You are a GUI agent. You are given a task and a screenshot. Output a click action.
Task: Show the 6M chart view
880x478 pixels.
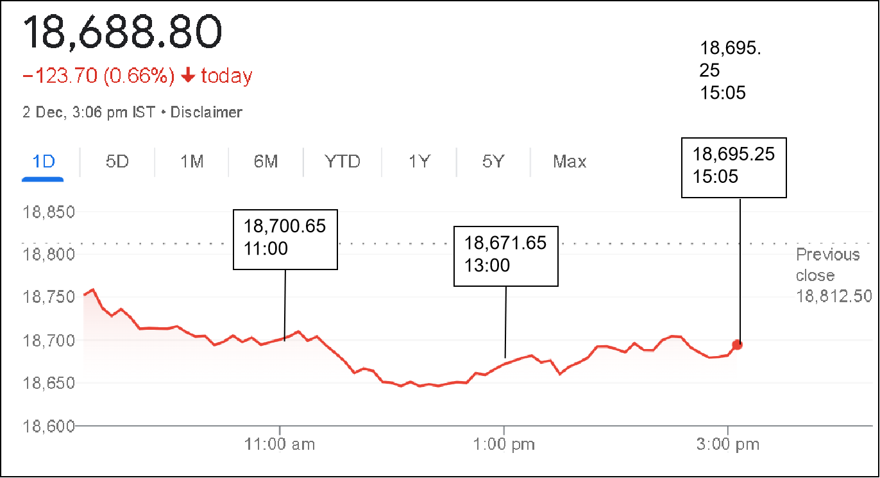[x=266, y=161]
